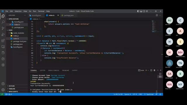Open the Help menu
The width and height of the screenshot is (187, 105).
coord(48,11)
